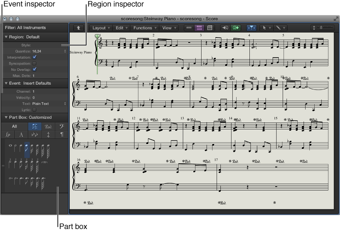340x233 pixels.
Task: Collapse the Part Box section
Action: (x=6, y=117)
